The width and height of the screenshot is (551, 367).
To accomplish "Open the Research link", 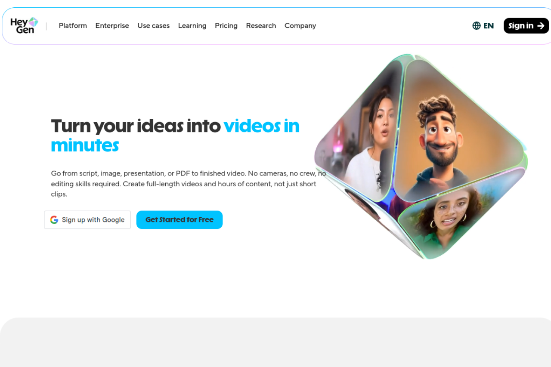I will pos(261,26).
